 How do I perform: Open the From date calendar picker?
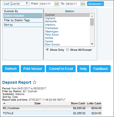57,4
